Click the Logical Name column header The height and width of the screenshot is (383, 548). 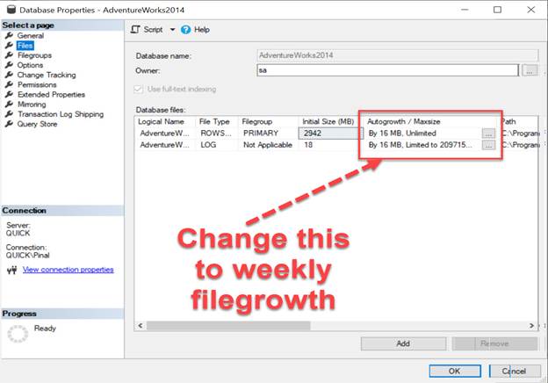161,121
